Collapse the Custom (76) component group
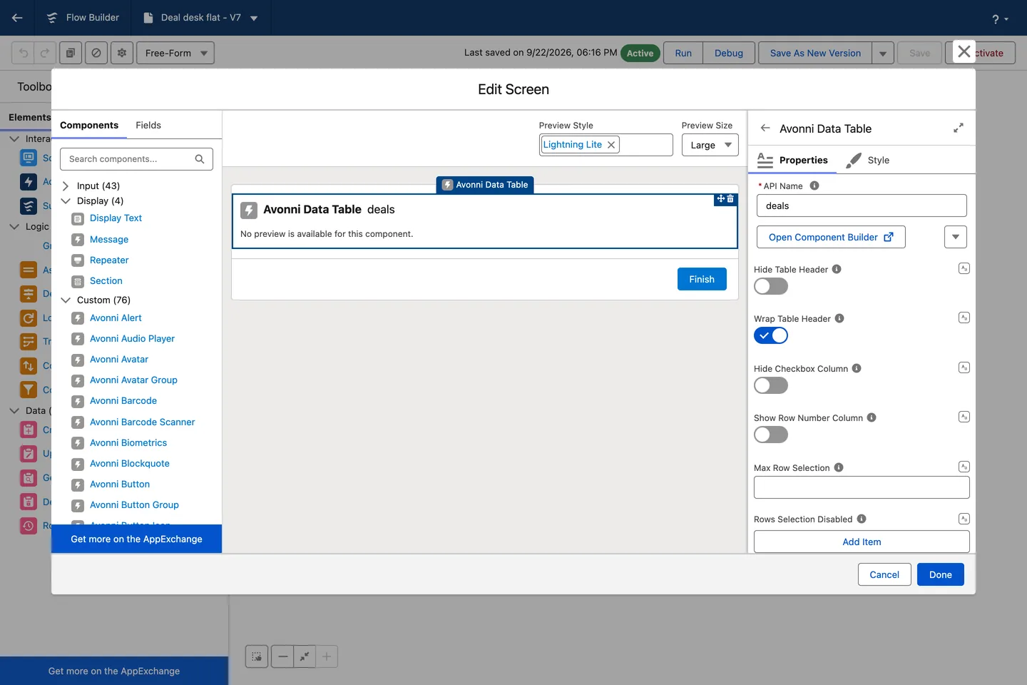Screen dimensions: 1027x685 (x=66, y=300)
